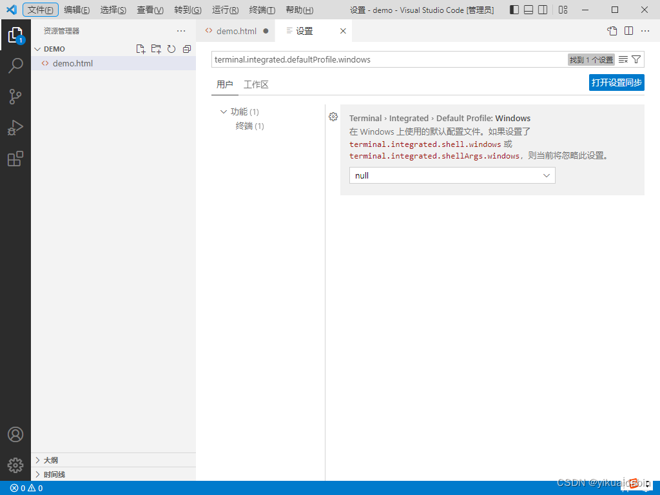Open the 选择(S) menu
660x495 pixels.
click(x=113, y=10)
